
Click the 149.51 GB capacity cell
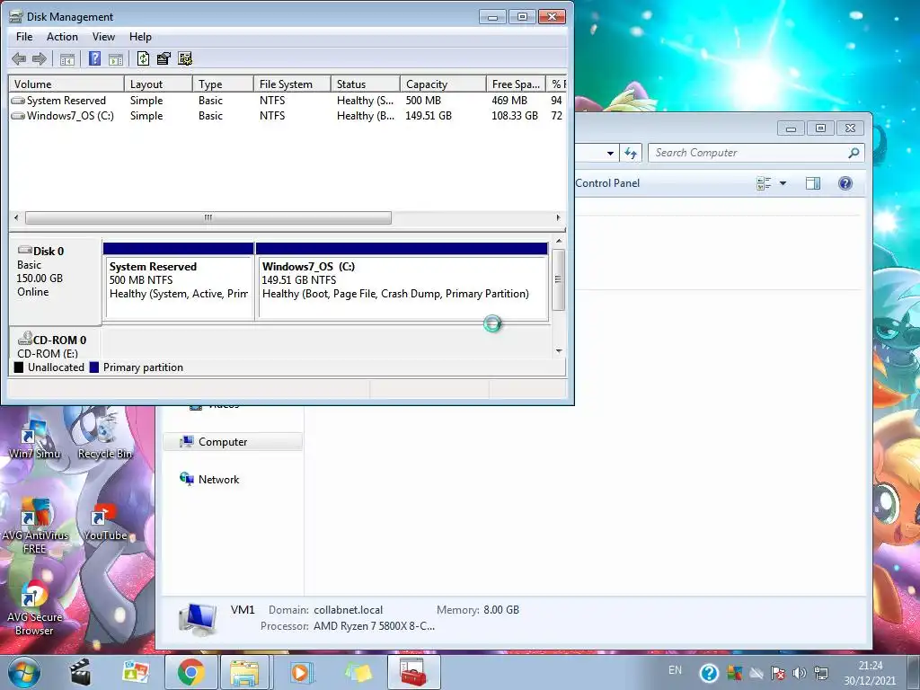click(x=429, y=116)
